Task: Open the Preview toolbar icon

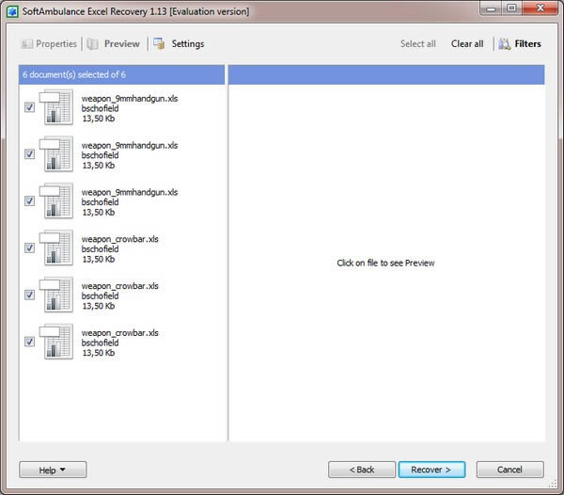Action: [x=93, y=43]
